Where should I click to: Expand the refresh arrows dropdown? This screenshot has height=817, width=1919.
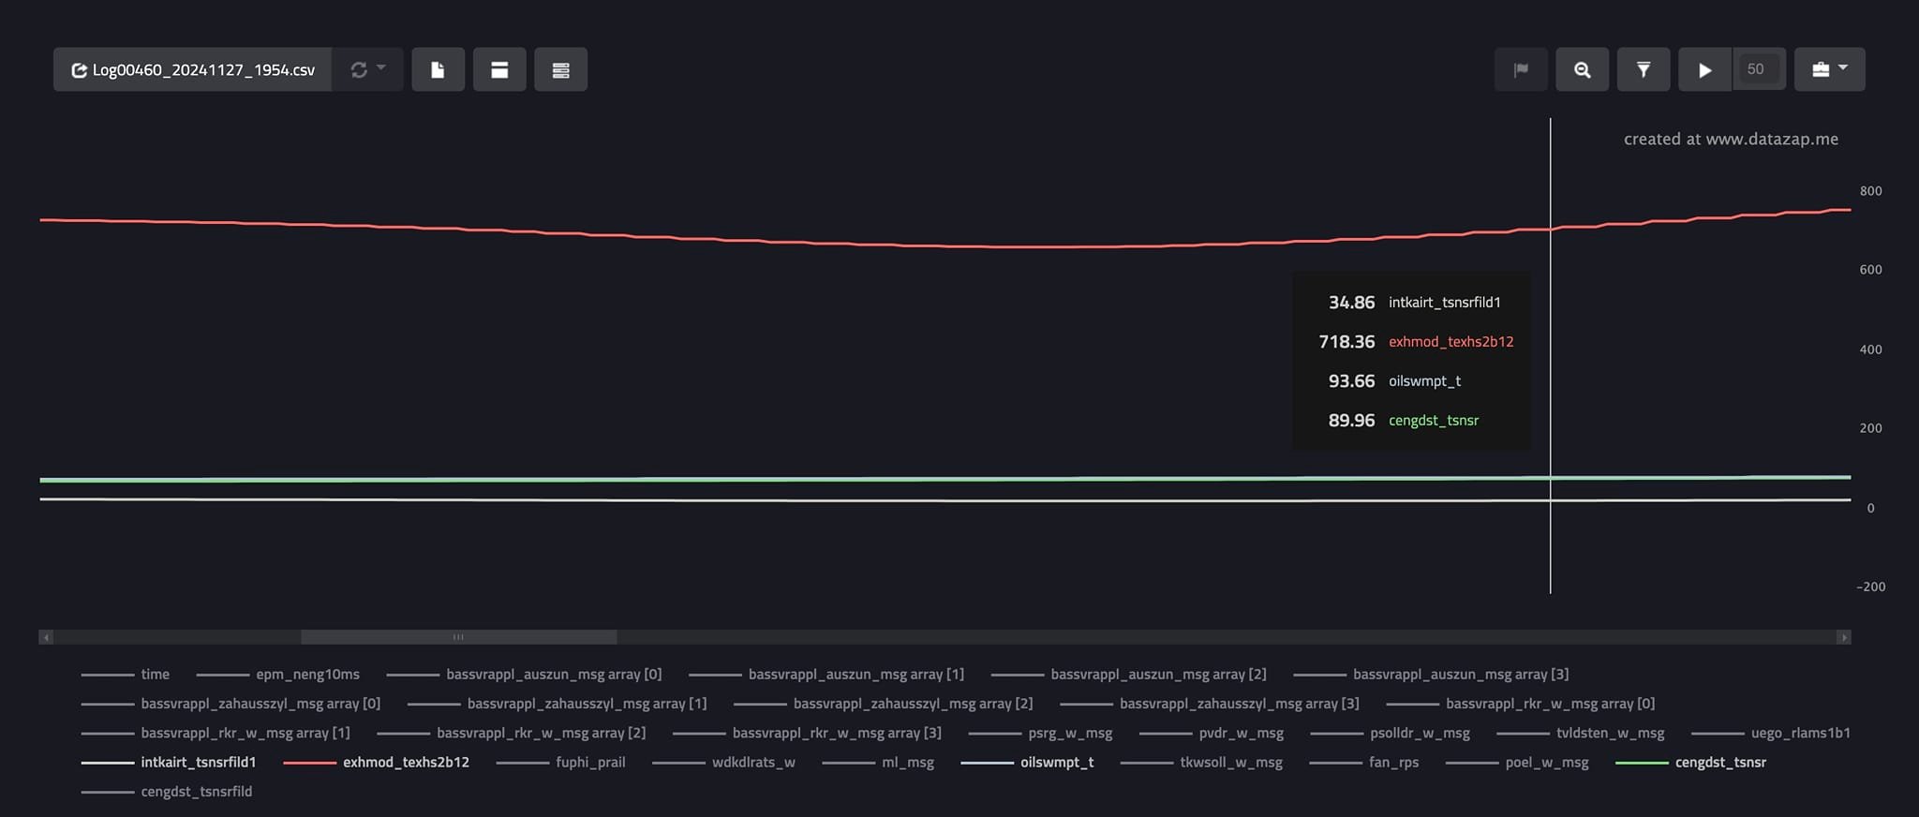click(367, 69)
